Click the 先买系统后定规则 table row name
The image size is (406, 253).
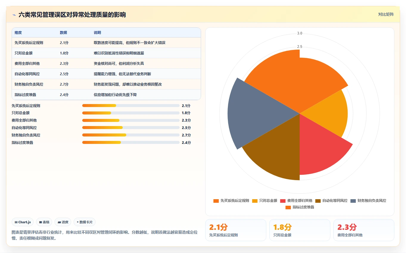click(29, 43)
